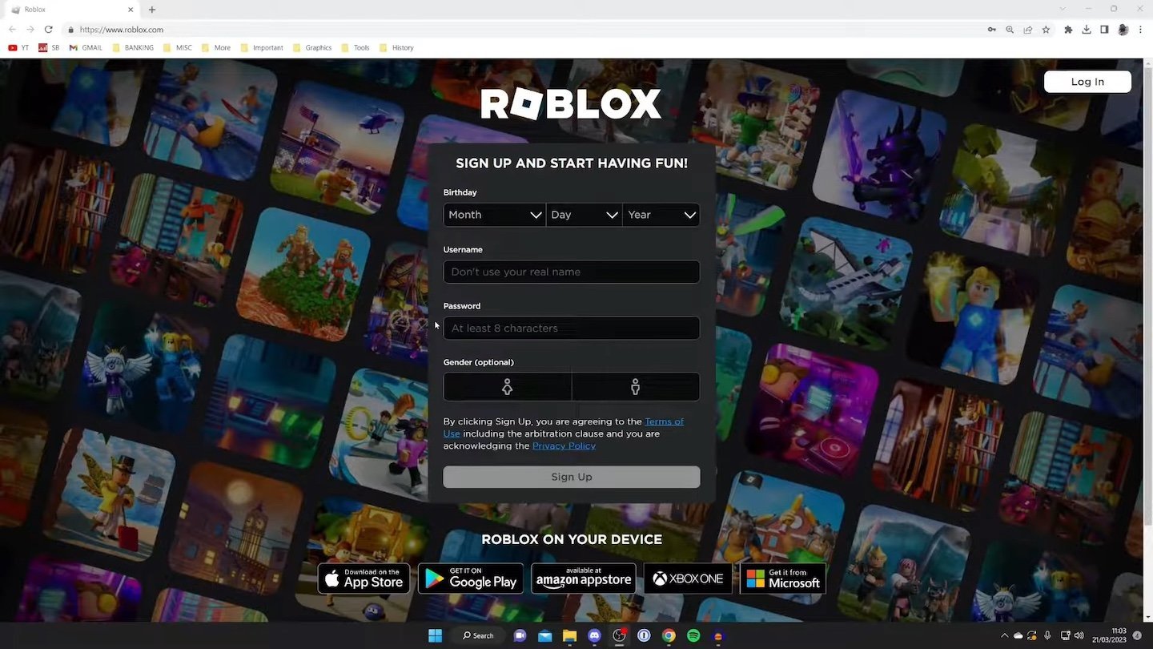Open the clock showing 11:03
This screenshot has height=649, width=1153.
pyautogui.click(x=1109, y=635)
